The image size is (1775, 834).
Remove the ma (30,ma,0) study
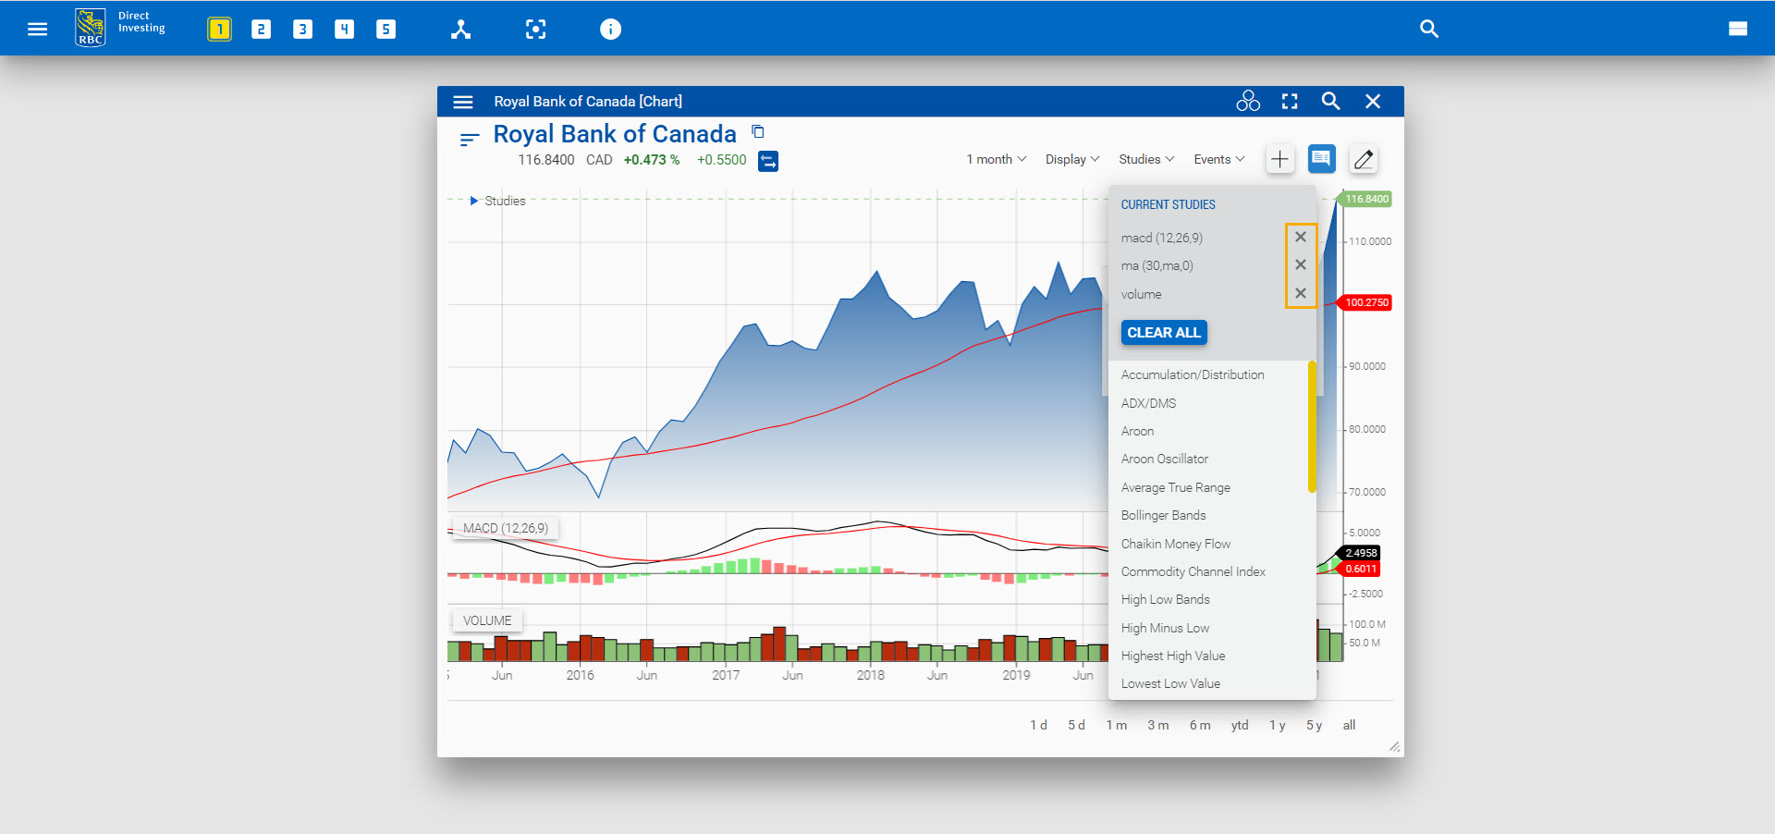tap(1300, 265)
